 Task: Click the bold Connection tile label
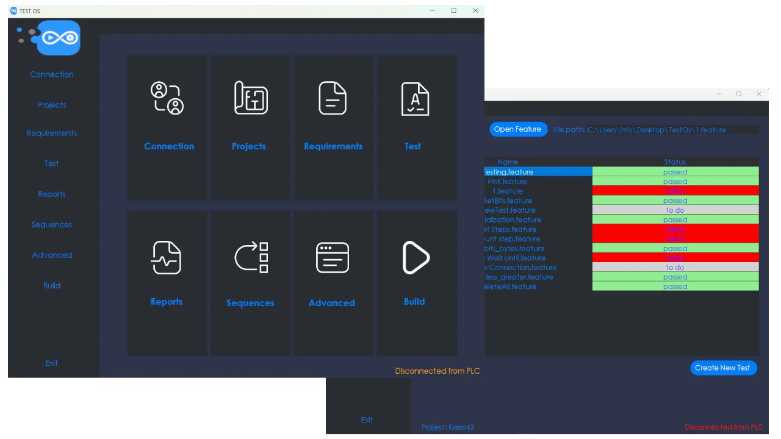click(x=169, y=146)
